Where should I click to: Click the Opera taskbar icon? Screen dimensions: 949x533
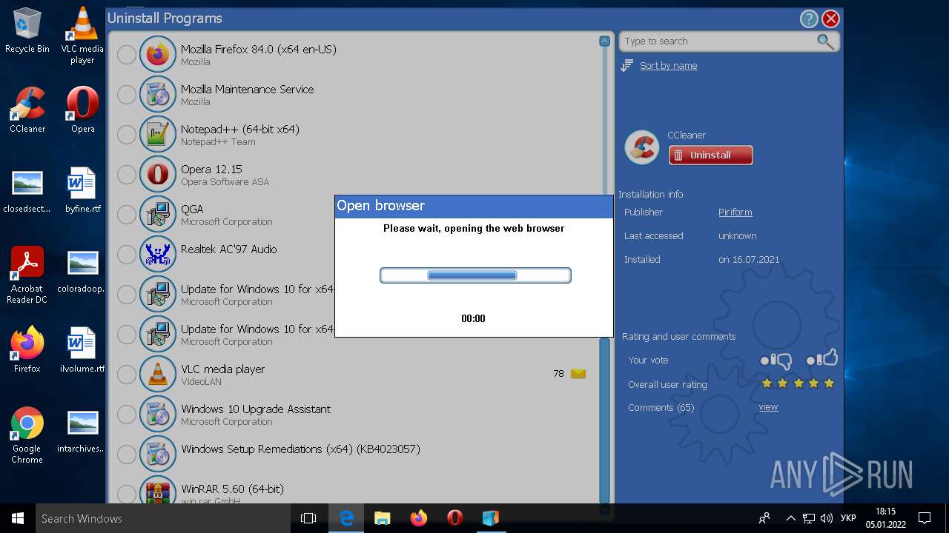(x=455, y=518)
